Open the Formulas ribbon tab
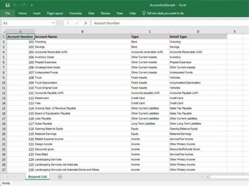Image resolution: width=249 pixels, height=186 pixels. click(76, 13)
